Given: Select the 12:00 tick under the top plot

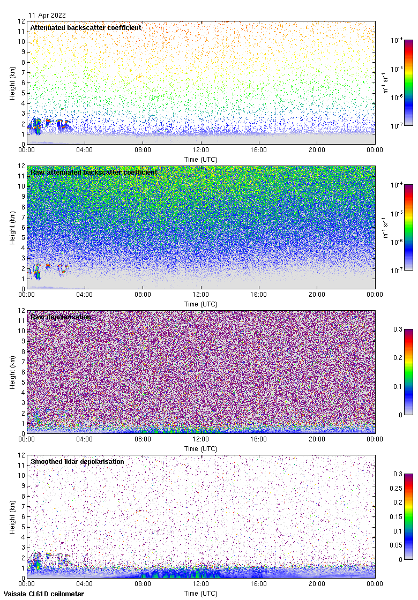Looking at the screenshot, I should click(201, 151).
